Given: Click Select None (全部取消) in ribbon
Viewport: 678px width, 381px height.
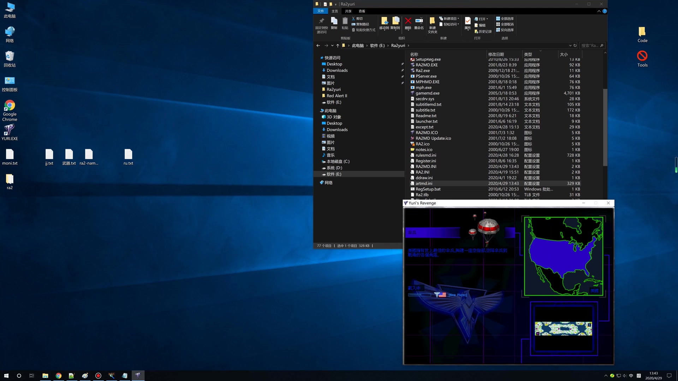Looking at the screenshot, I should [x=505, y=24].
